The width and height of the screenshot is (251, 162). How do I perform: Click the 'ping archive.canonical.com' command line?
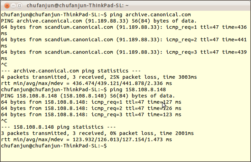point(96,15)
